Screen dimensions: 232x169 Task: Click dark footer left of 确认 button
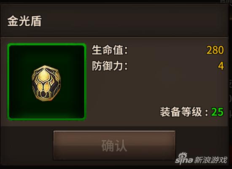(27, 145)
